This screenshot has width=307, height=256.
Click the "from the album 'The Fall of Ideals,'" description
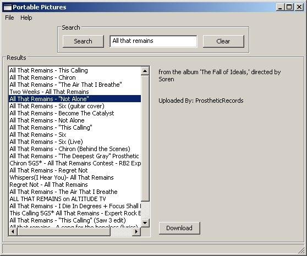[220, 76]
